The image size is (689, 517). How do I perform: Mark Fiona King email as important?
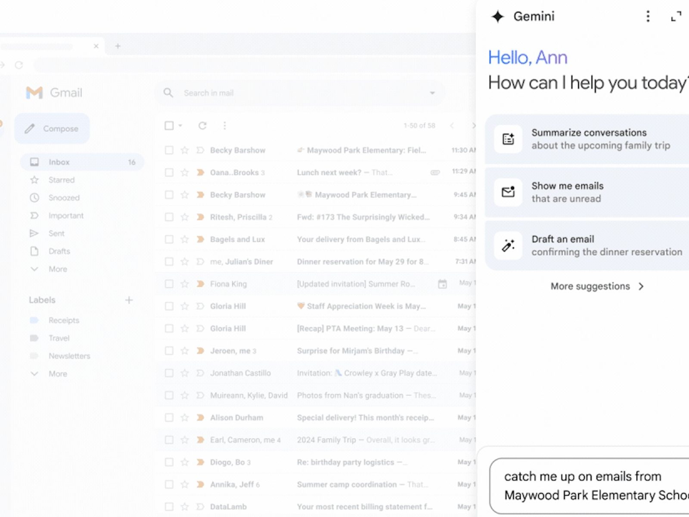[x=200, y=284]
